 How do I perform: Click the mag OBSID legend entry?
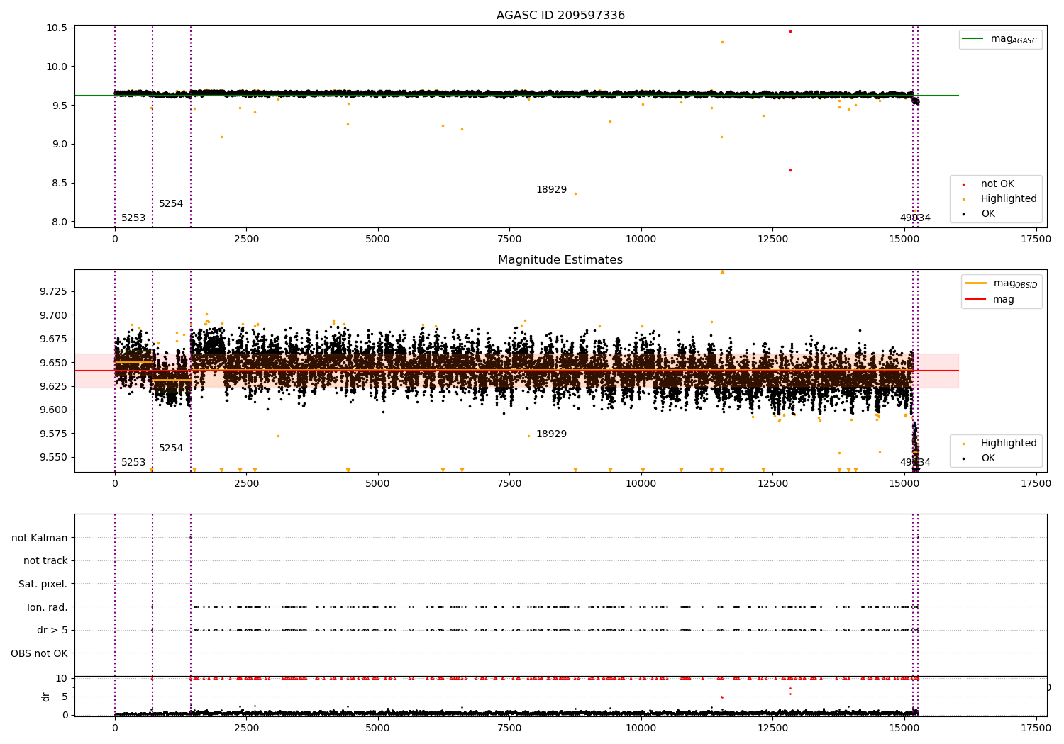point(1001,283)
